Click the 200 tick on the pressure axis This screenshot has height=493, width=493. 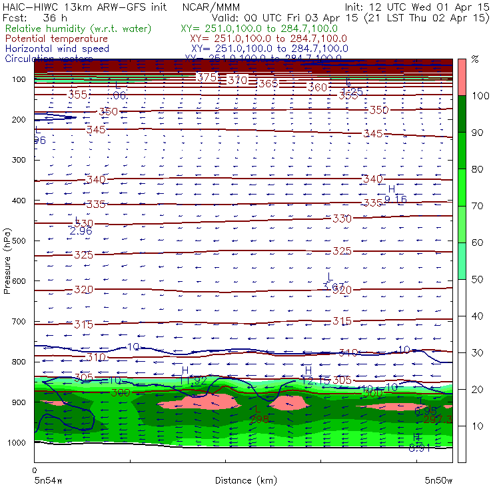coord(19,119)
